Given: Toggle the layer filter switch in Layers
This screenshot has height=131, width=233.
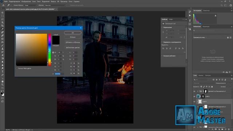Looking at the screenshot, I should click(x=232, y=80).
